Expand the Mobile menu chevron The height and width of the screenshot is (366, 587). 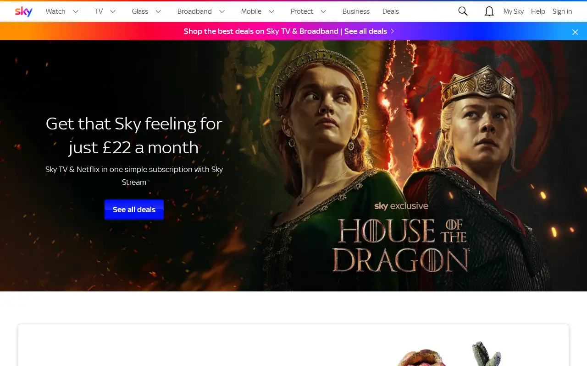click(271, 11)
